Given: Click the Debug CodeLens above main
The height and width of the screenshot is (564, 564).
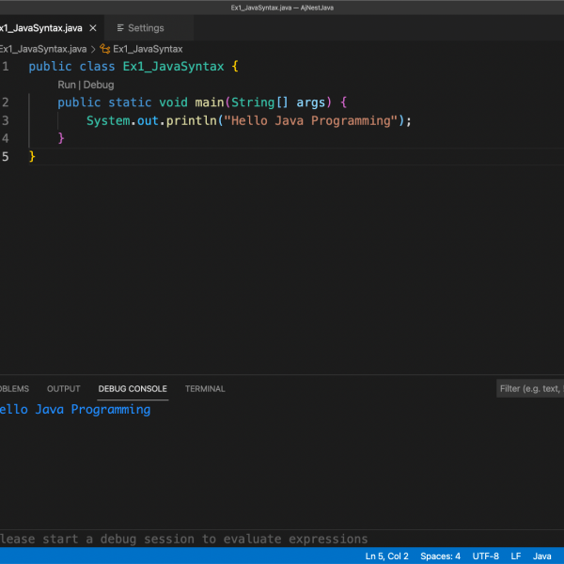Looking at the screenshot, I should click(99, 85).
